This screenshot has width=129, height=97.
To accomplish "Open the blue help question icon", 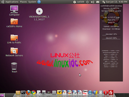I will click(x=39, y=2).
